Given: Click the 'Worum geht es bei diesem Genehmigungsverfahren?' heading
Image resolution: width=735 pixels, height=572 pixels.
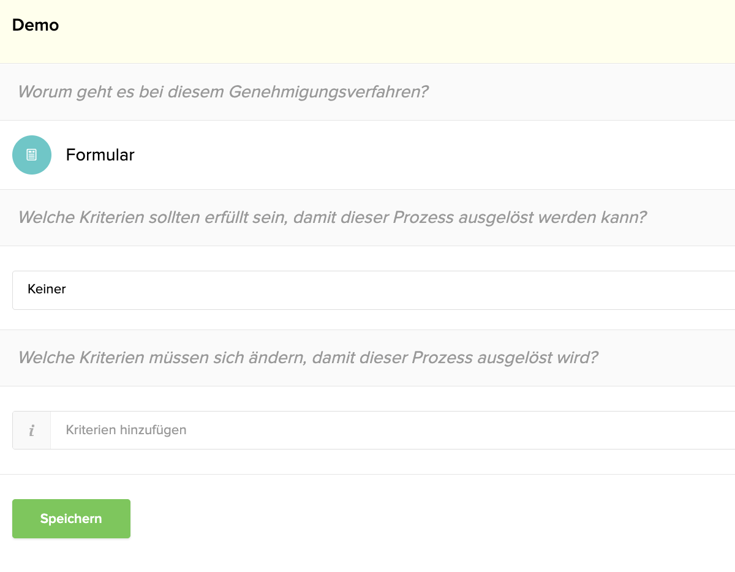Looking at the screenshot, I should (223, 92).
